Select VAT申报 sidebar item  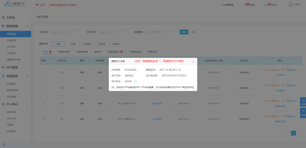tap(15, 34)
